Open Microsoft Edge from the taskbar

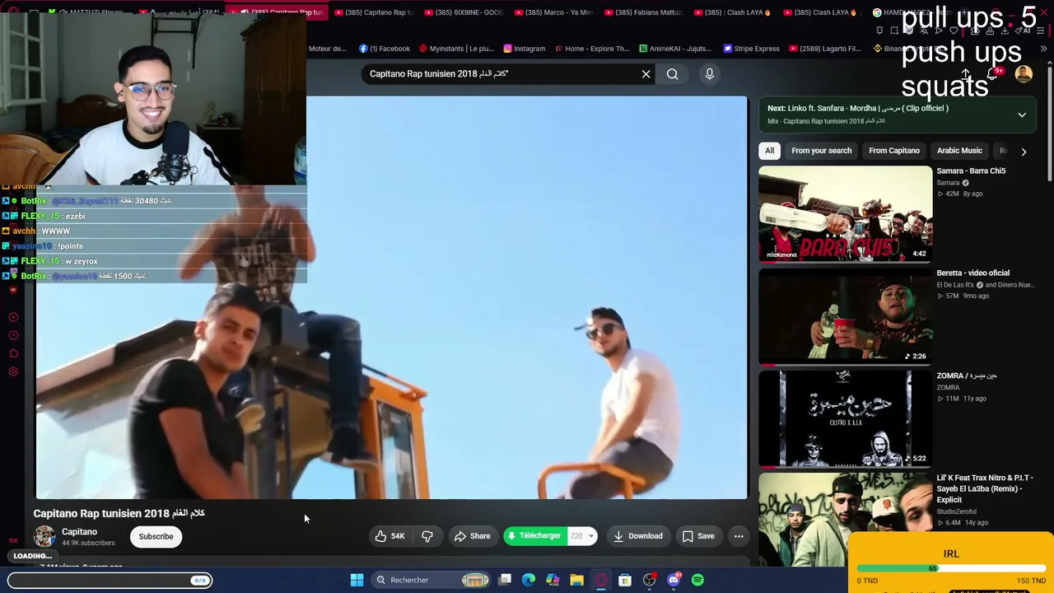coord(529,580)
